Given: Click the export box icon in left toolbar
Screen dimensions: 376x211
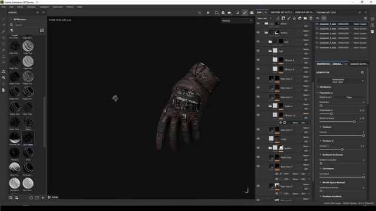Looking at the screenshot, I should [x=4, y=72].
